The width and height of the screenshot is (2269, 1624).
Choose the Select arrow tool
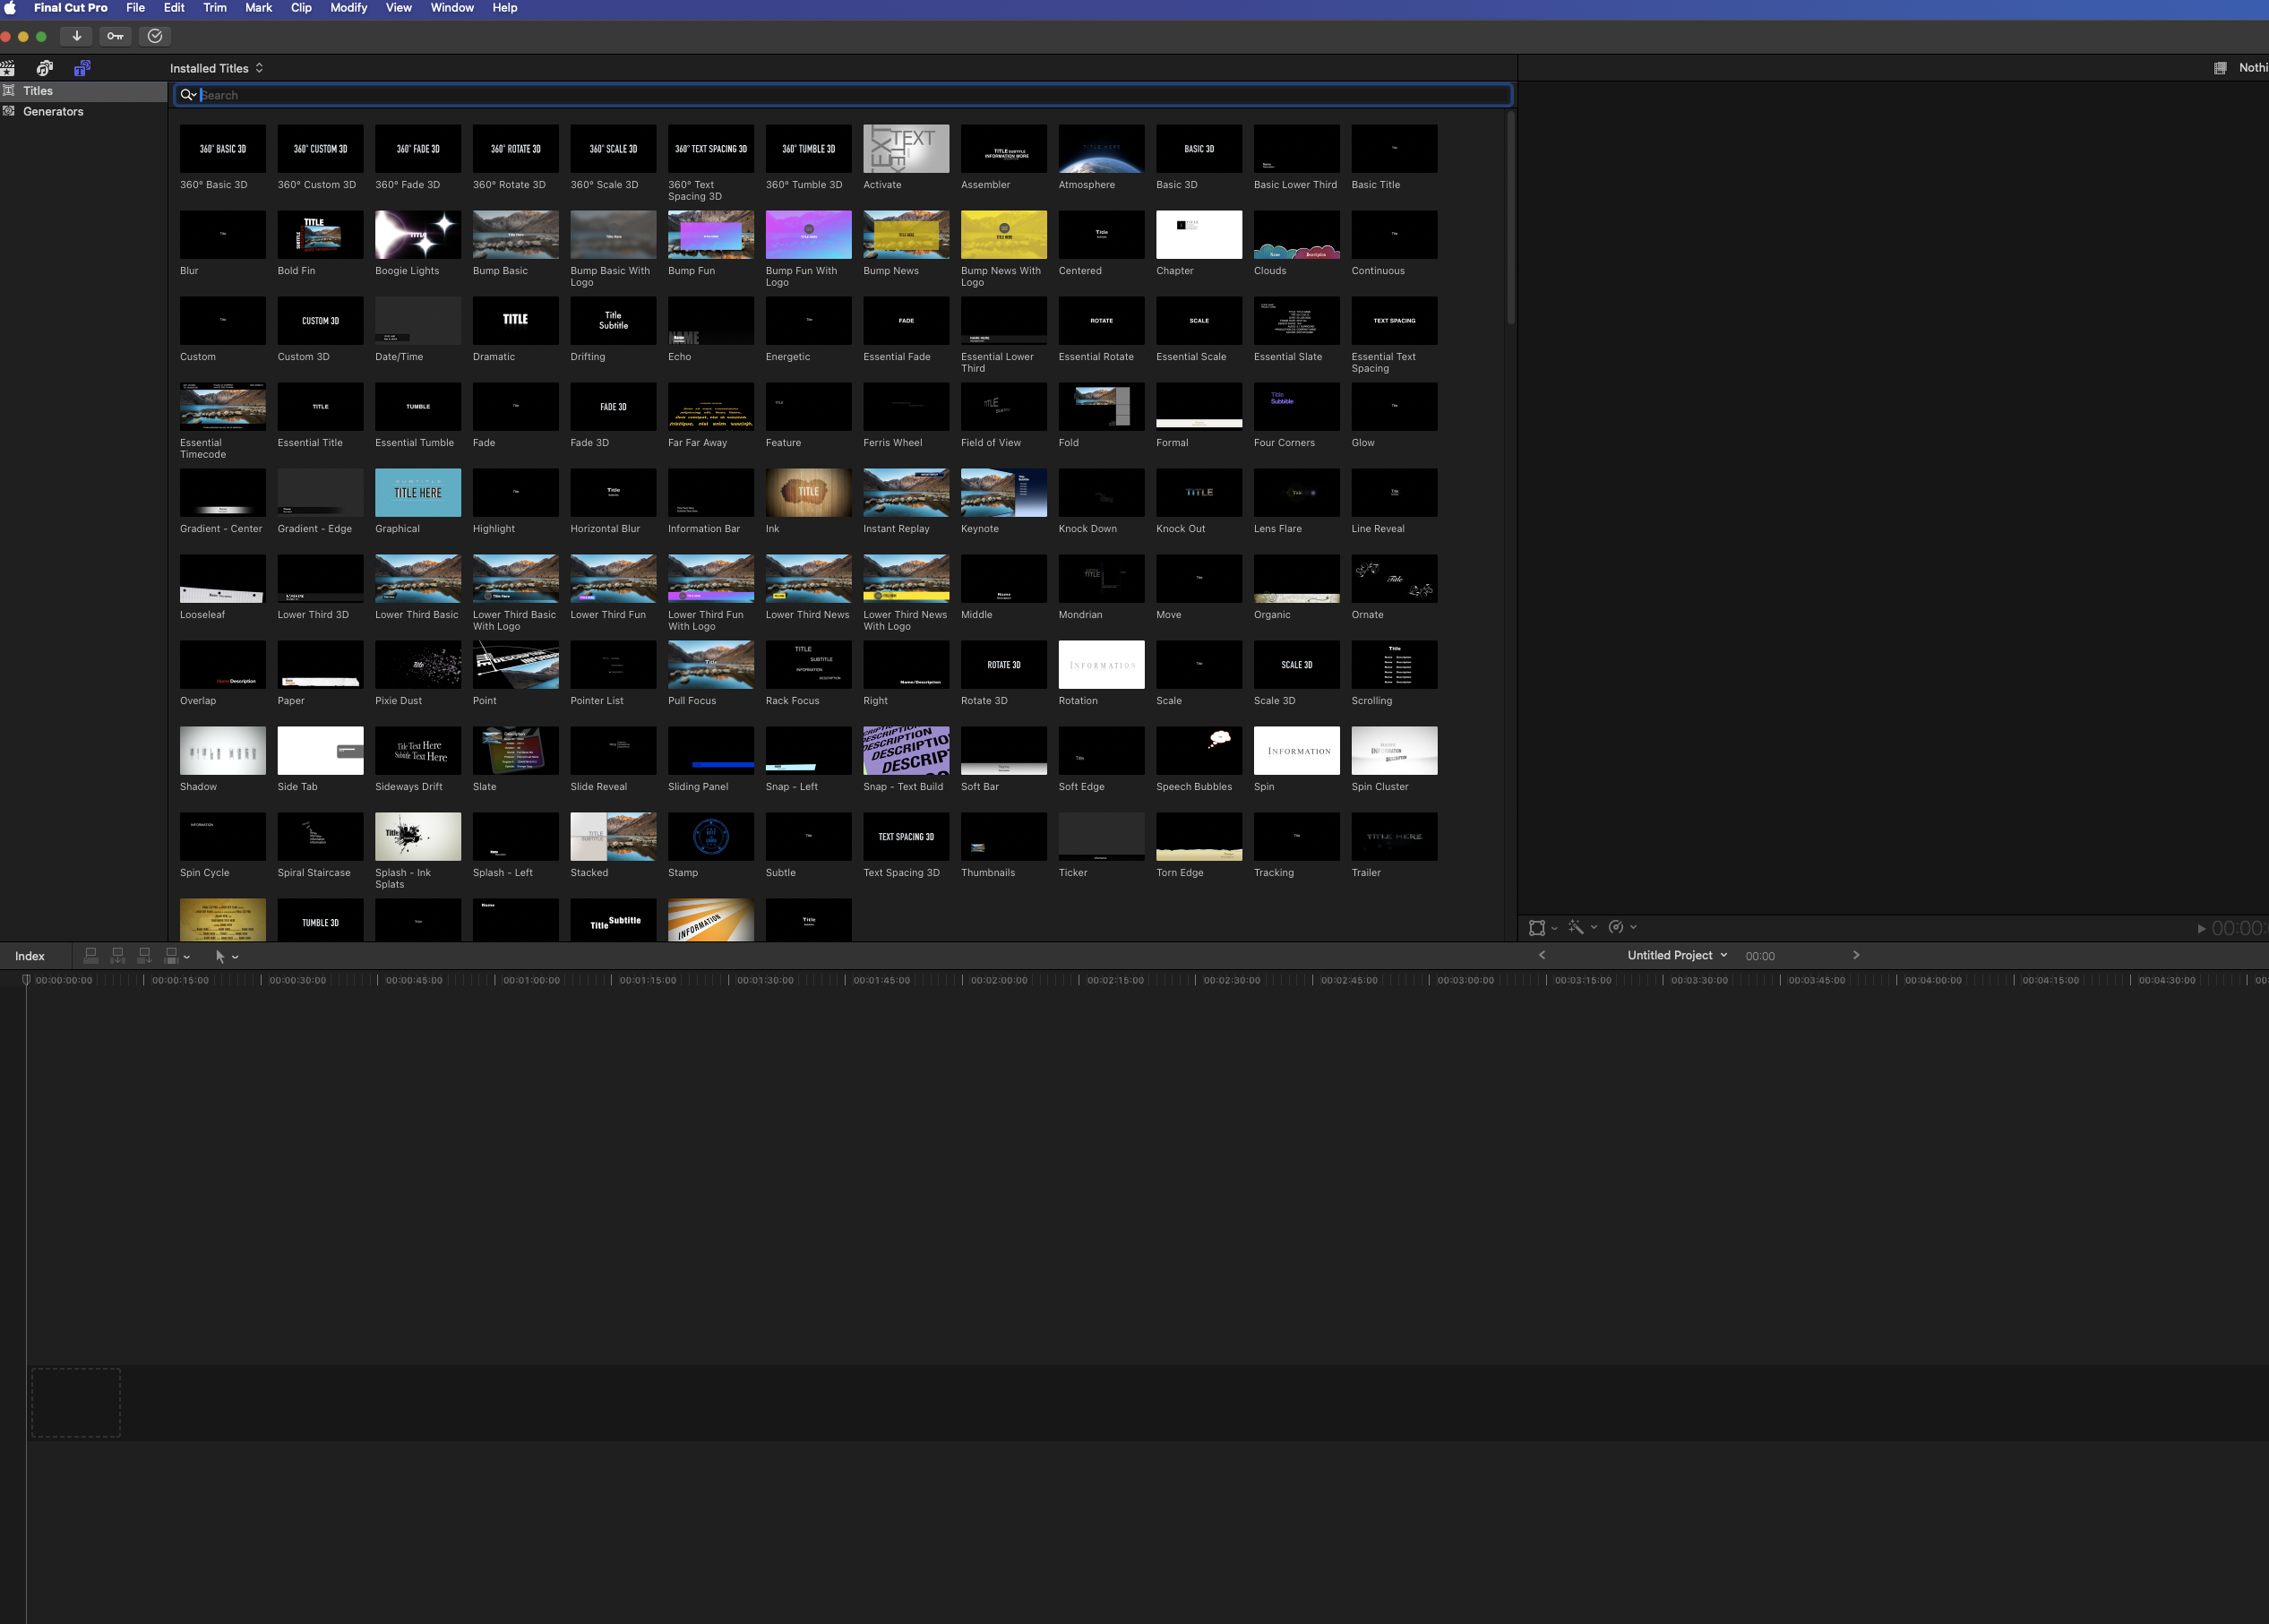(x=220, y=957)
